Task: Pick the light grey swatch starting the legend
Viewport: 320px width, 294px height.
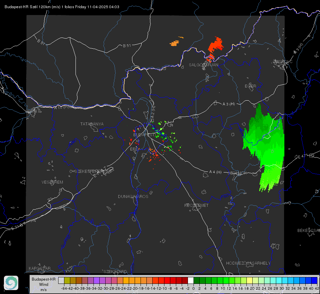Action: (x=61, y=280)
